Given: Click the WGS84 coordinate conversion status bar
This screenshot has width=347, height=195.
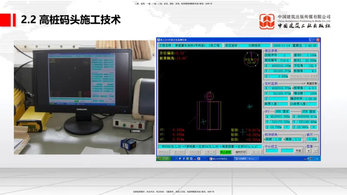Looking at the screenshot, I should [210, 146].
